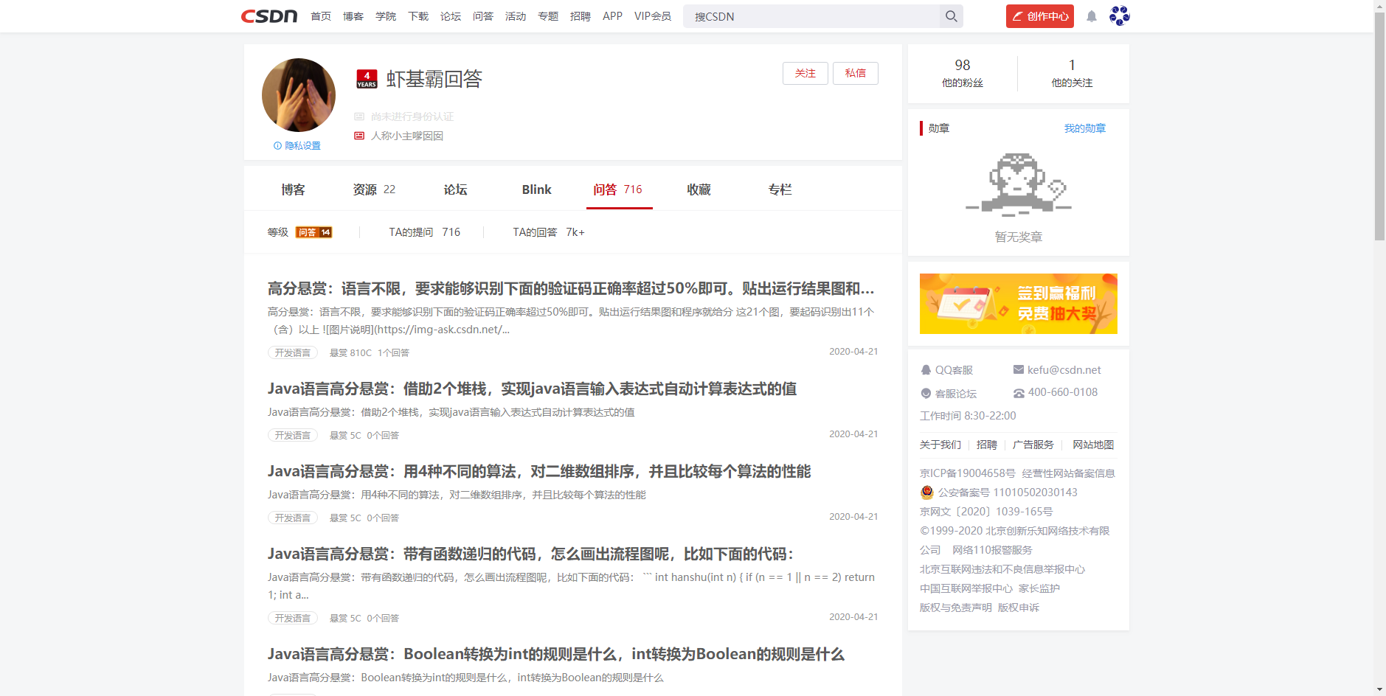
Task: Open the 借助2个堆栈 Java question
Action: click(532, 389)
